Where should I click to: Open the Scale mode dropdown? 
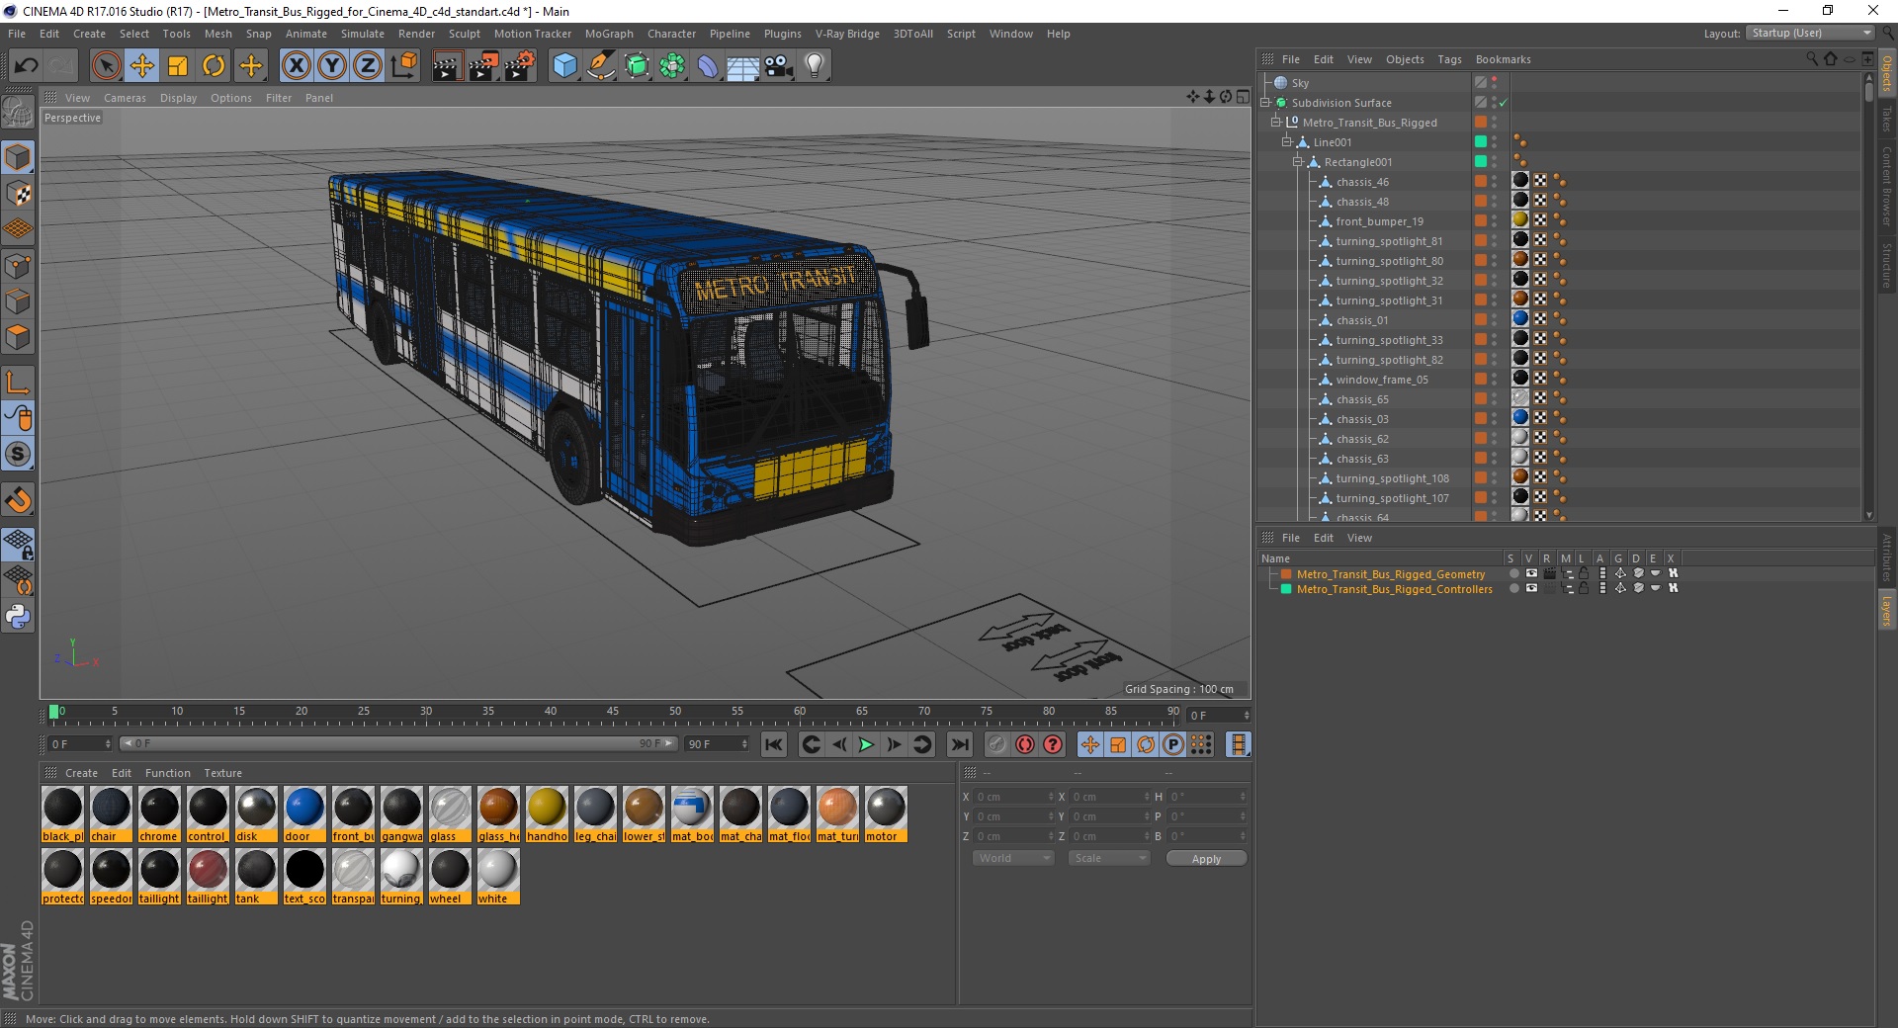click(1109, 858)
